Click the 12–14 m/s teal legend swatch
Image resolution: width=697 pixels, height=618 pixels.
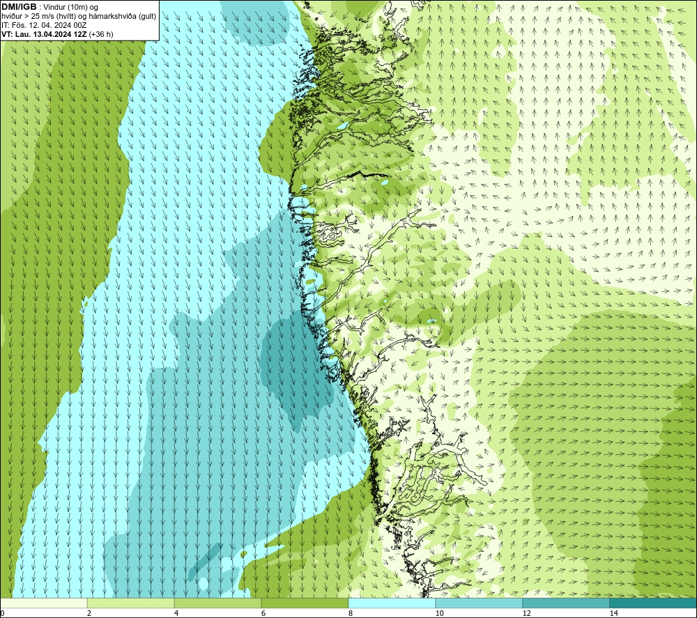point(566,603)
